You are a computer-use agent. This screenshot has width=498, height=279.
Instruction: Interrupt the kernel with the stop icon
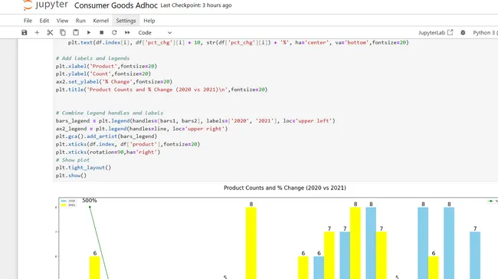click(101, 32)
